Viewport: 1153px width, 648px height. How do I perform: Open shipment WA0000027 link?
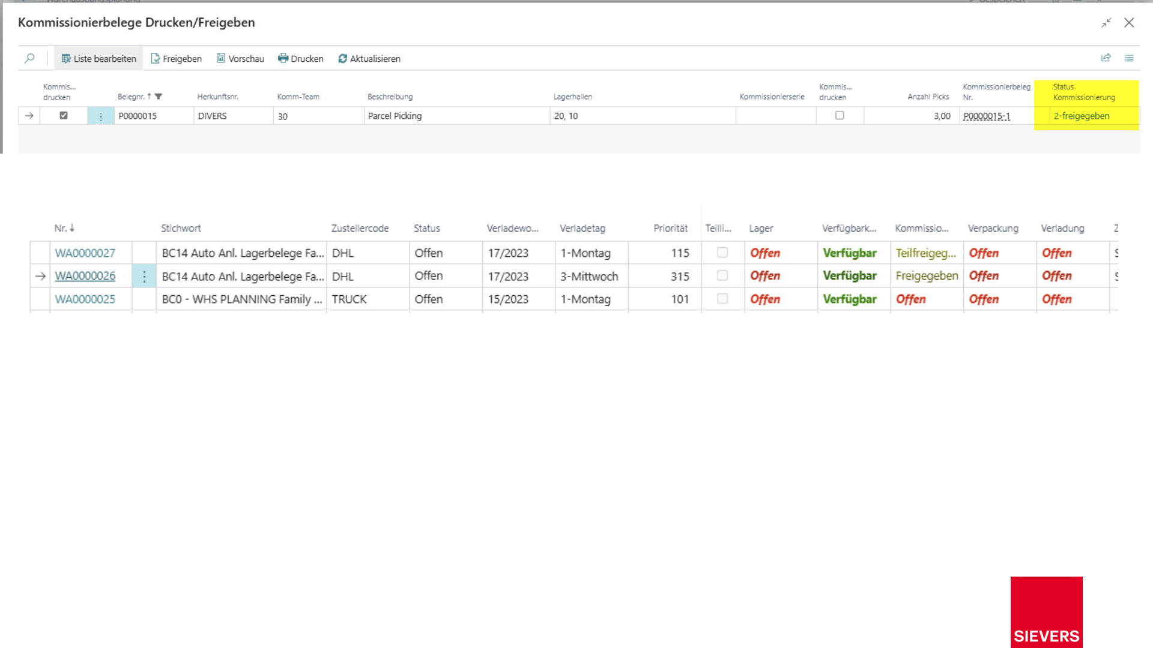point(85,253)
